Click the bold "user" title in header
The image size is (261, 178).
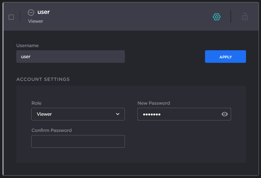(44, 12)
